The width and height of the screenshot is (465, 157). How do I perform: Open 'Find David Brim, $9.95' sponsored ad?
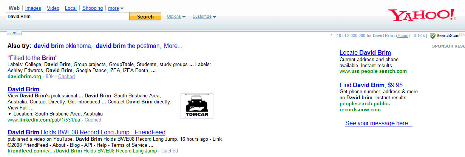coord(371,85)
